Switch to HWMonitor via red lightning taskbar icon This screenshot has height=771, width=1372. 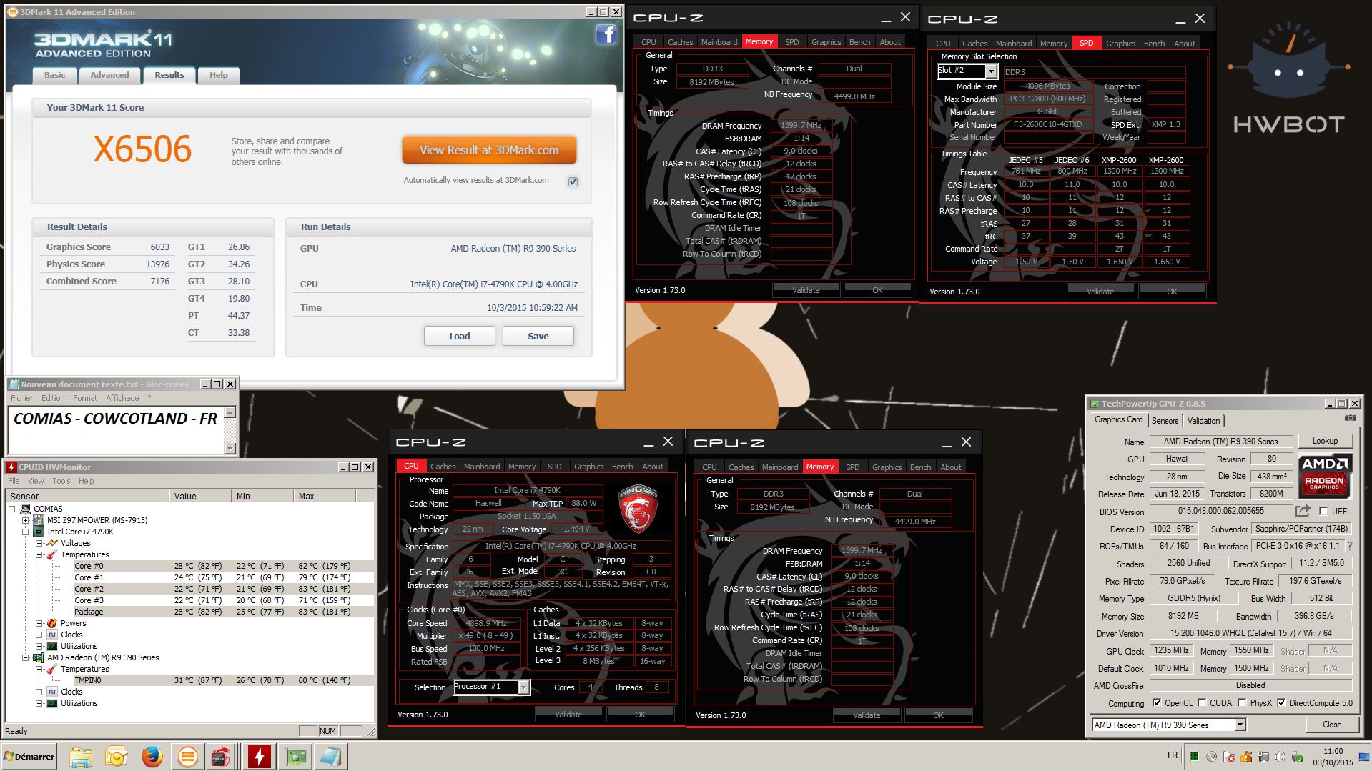259,757
